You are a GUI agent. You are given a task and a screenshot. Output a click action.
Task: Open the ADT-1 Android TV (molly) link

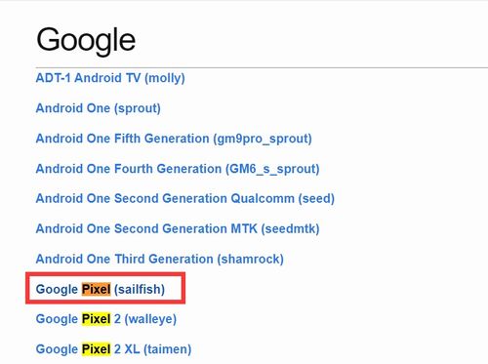[x=110, y=78]
